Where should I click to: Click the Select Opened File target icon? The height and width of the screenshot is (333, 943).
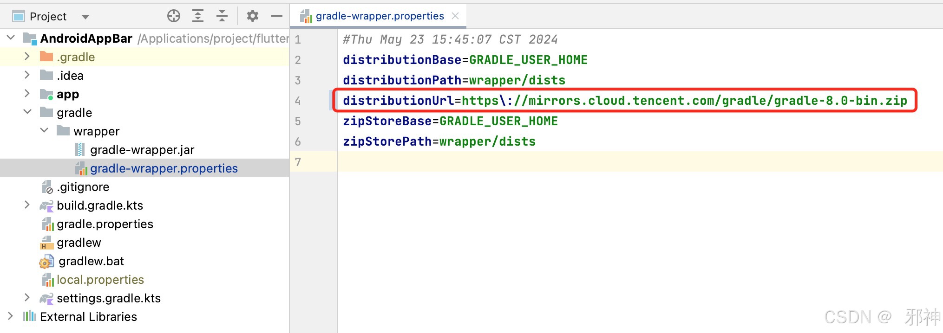tap(174, 16)
